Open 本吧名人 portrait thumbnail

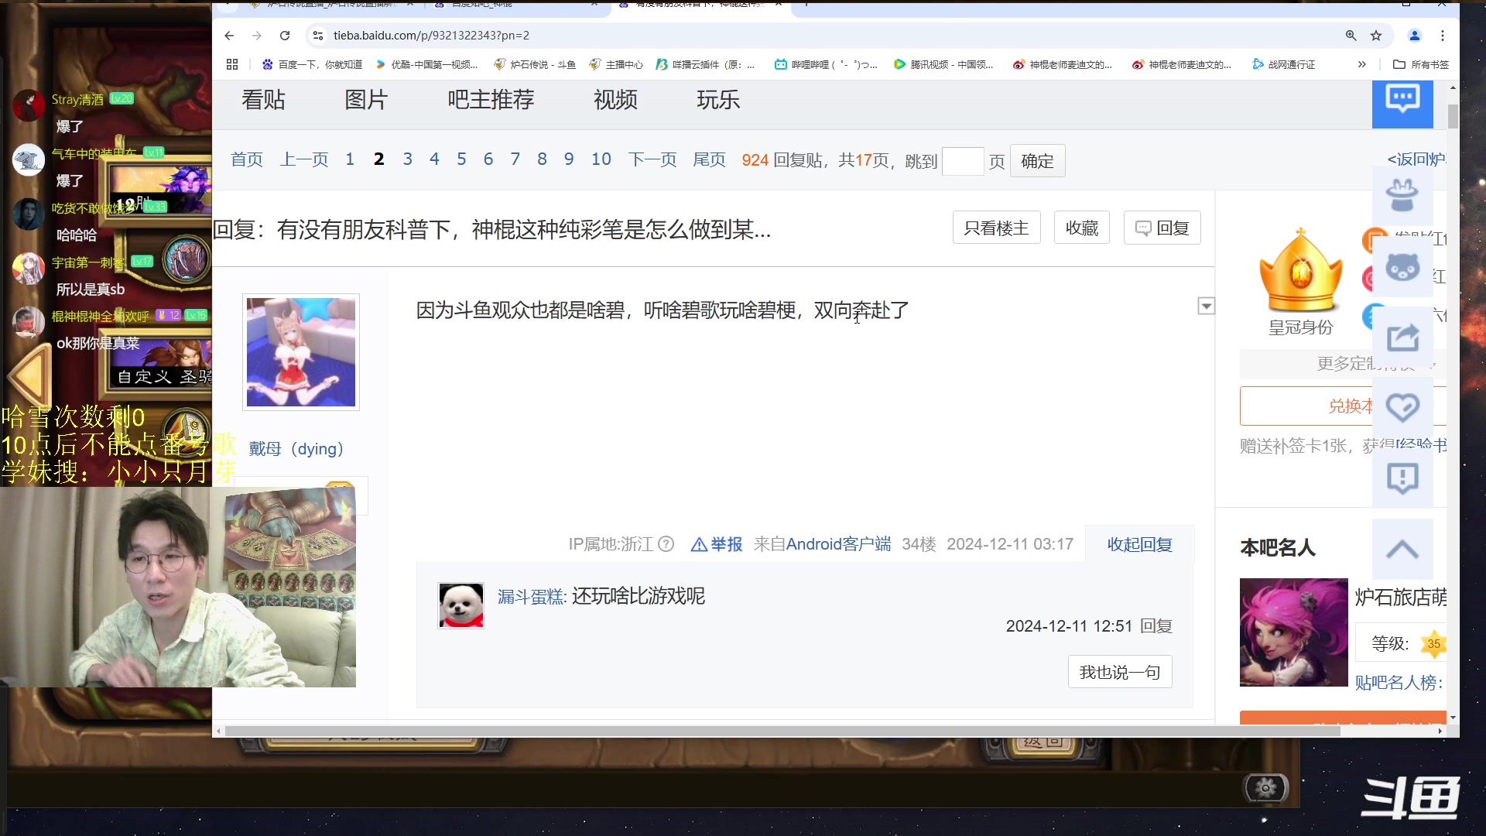coord(1294,632)
